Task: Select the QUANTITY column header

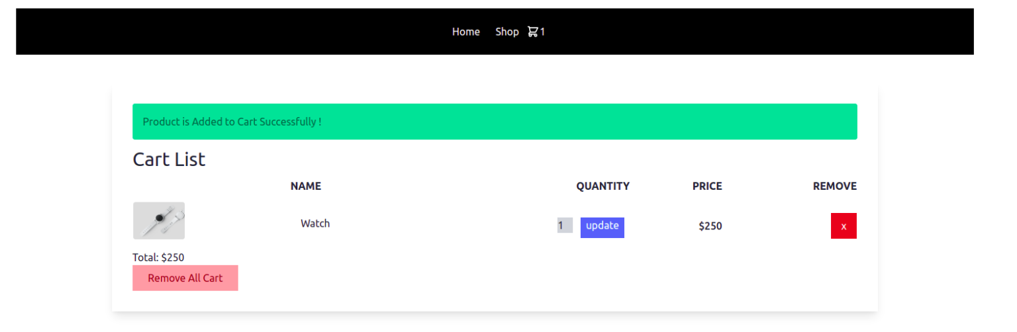Action: [x=603, y=187]
